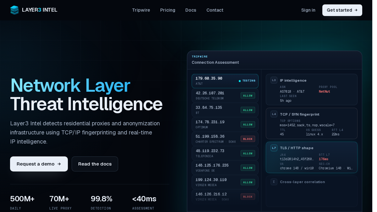
Task: Click the linux 4.x OS guess value
Action: click(x=314, y=134)
